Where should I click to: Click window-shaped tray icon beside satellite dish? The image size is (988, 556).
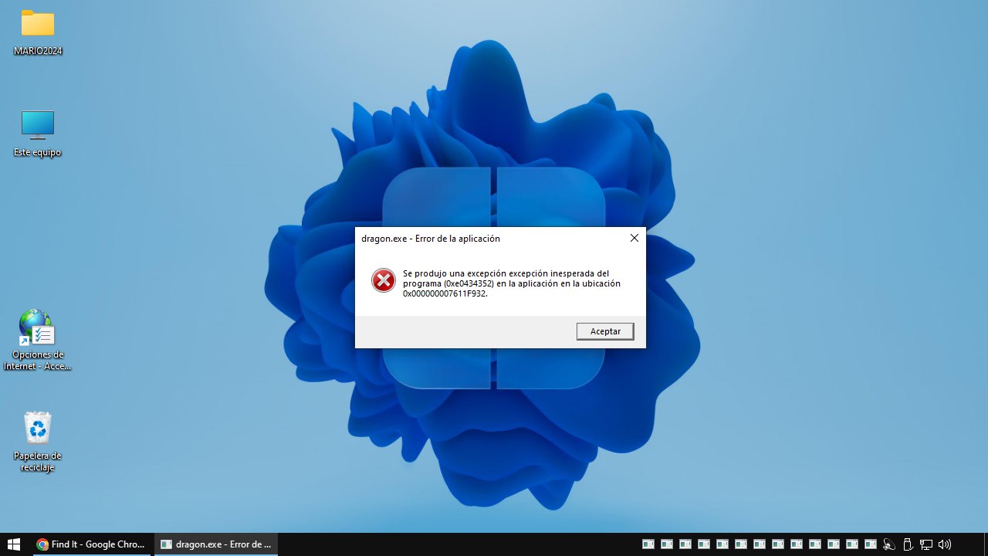click(871, 544)
